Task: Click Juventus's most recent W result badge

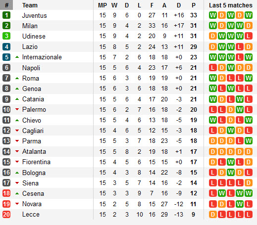Action: tap(249, 15)
